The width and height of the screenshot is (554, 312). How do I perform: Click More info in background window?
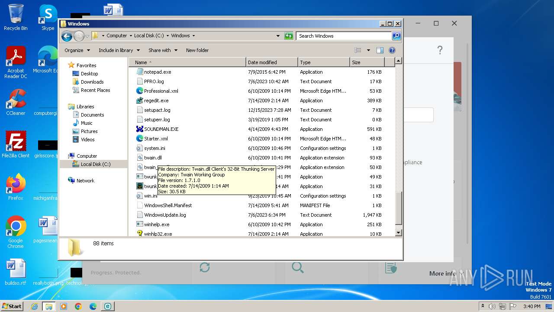point(442,273)
